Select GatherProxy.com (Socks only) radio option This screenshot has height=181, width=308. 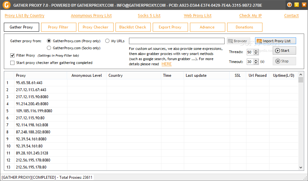49,48
